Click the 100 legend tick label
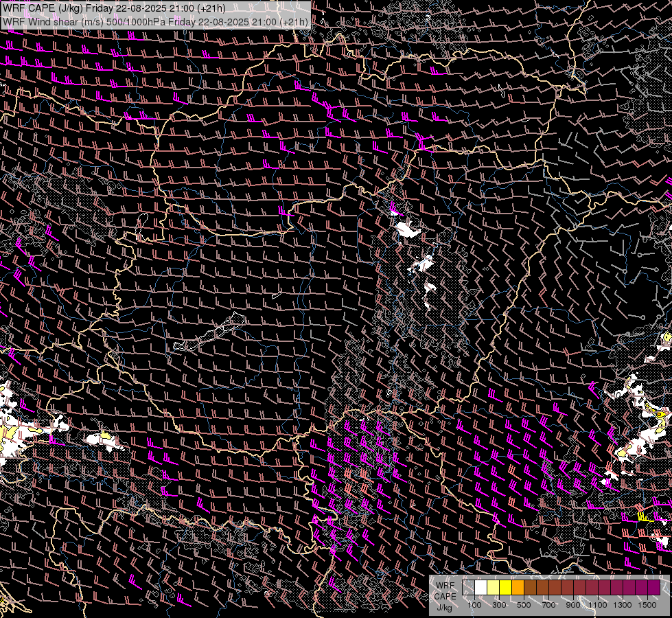 474,605
